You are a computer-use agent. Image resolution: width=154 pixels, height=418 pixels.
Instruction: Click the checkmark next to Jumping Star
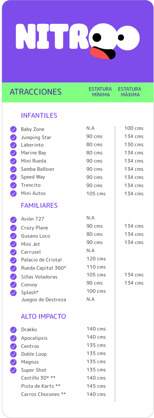pos(13,138)
